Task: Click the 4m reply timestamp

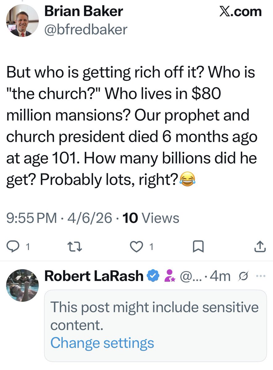Action: click(220, 277)
